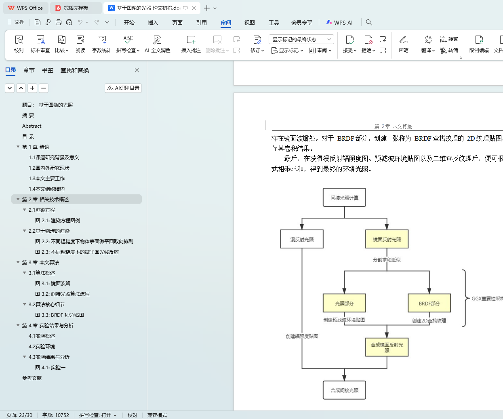Screen dimensions: 503x419
Task: Switch to 插入 ribbon tab
Action: tap(153, 23)
